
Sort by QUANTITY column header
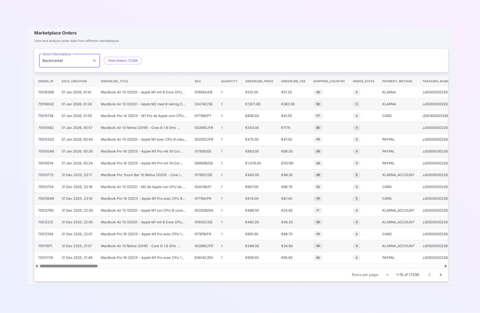(x=229, y=82)
